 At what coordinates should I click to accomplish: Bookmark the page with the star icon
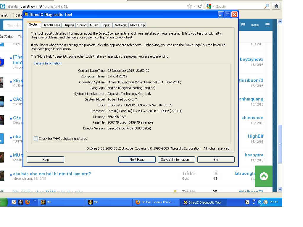pos(189,7)
